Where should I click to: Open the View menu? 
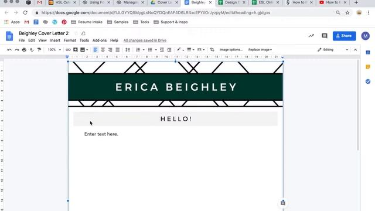pyautogui.click(x=43, y=40)
